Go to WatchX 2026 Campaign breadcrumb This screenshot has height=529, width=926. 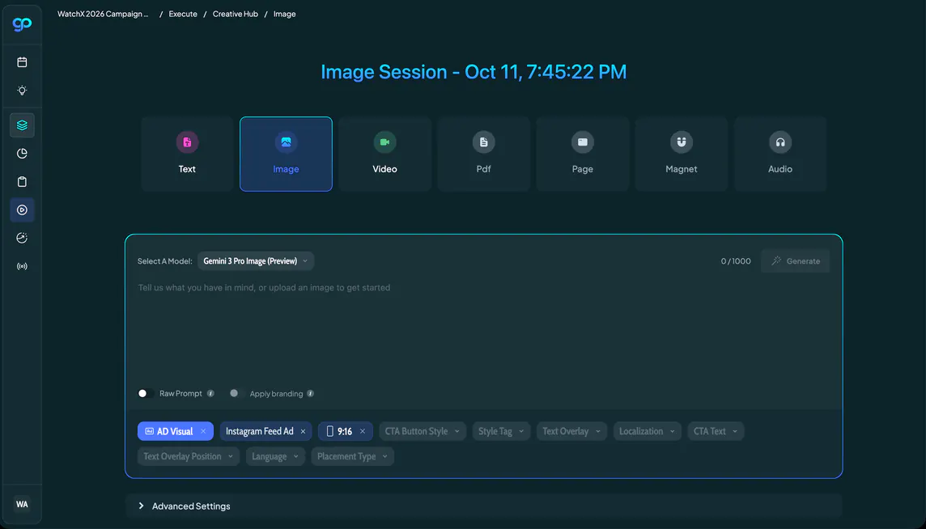103,14
